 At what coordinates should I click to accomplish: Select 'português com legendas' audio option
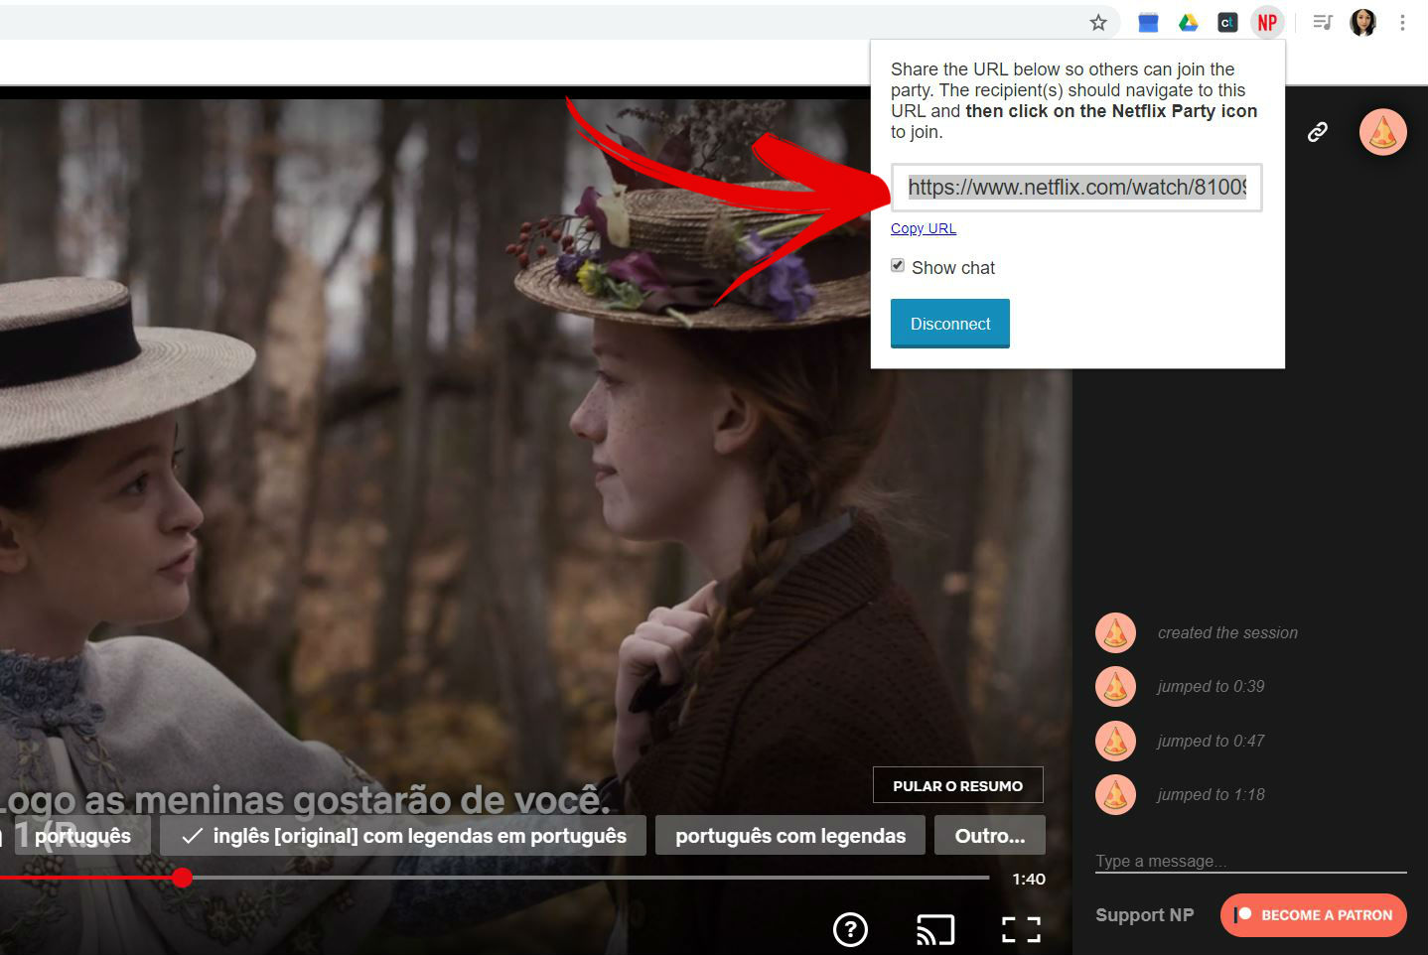point(790,836)
